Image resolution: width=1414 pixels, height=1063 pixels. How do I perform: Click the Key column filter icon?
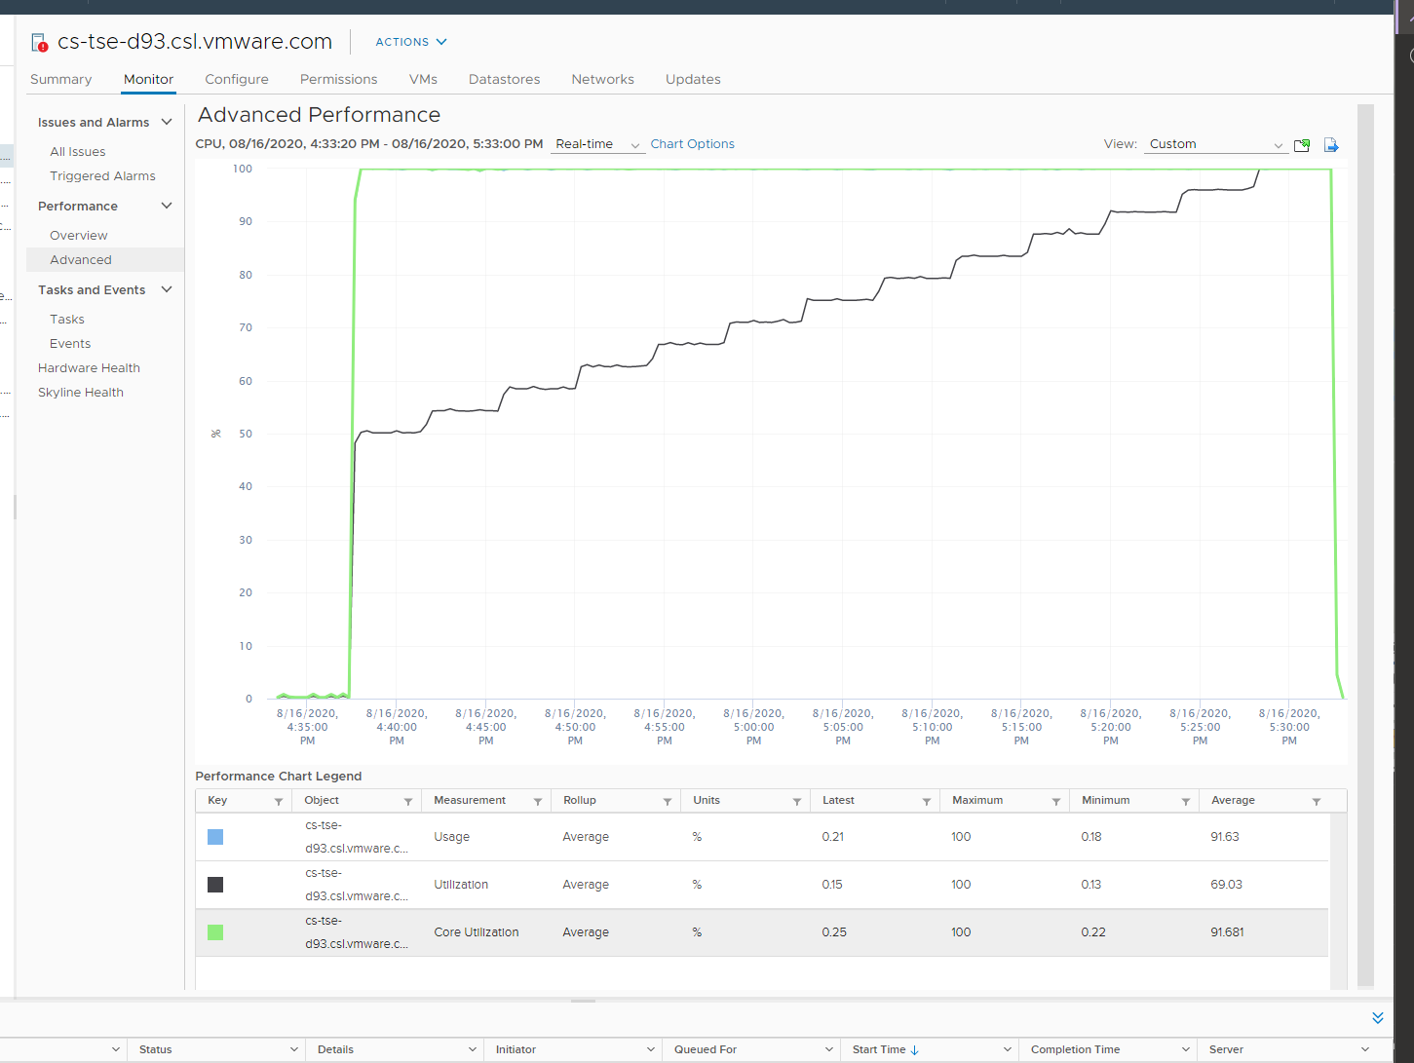pyautogui.click(x=279, y=802)
